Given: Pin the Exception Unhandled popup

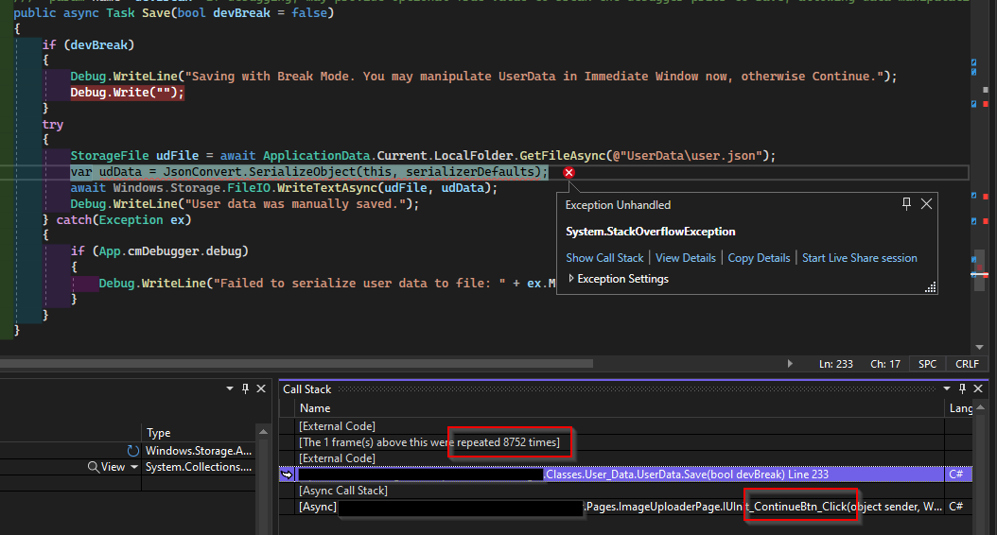Looking at the screenshot, I should [x=906, y=204].
